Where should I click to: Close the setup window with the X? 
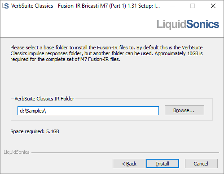213,6
